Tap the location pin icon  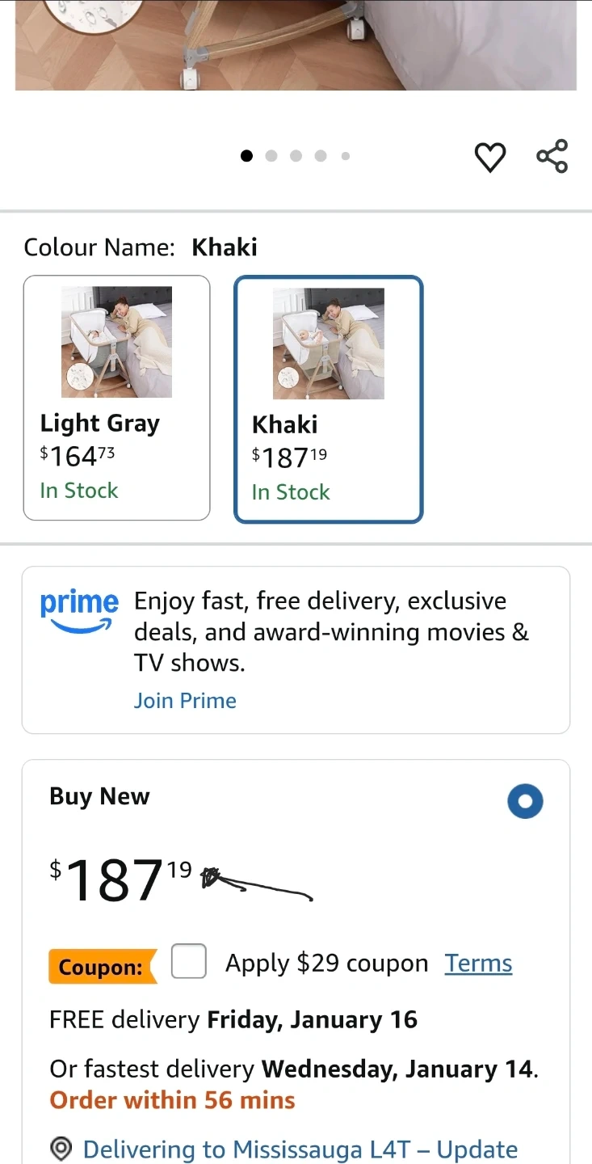click(61, 1149)
